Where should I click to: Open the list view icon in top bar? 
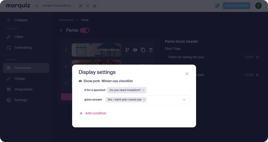[x=88, y=6]
